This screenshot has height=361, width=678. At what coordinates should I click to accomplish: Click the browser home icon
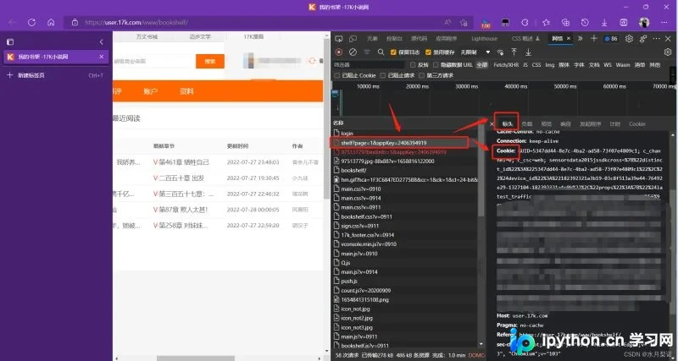tap(51, 23)
